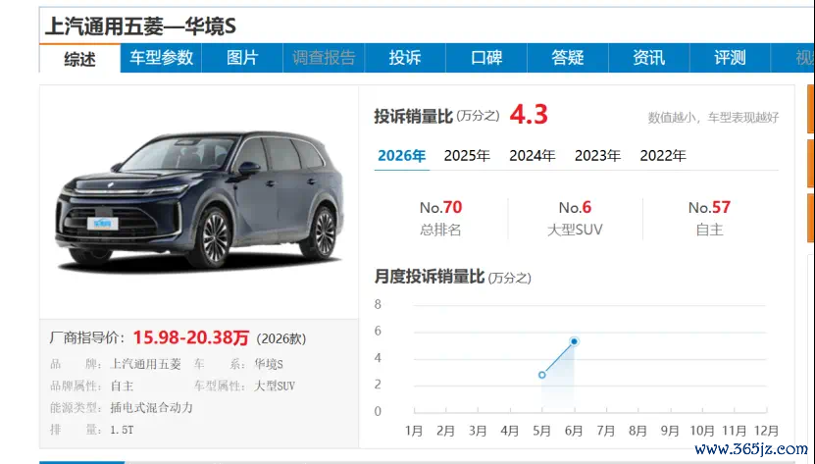Open the 资讯 news tab

pyautogui.click(x=648, y=58)
